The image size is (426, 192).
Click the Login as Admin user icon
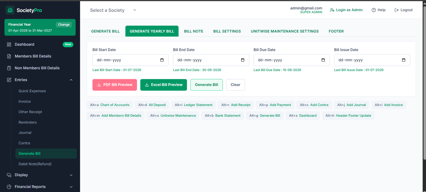point(332,10)
